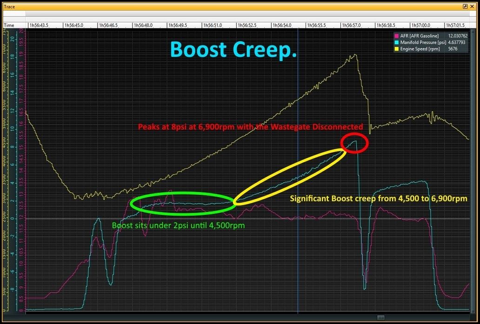
Task: Click the 1h56:51.0 time ruler mark
Action: tap(213, 25)
